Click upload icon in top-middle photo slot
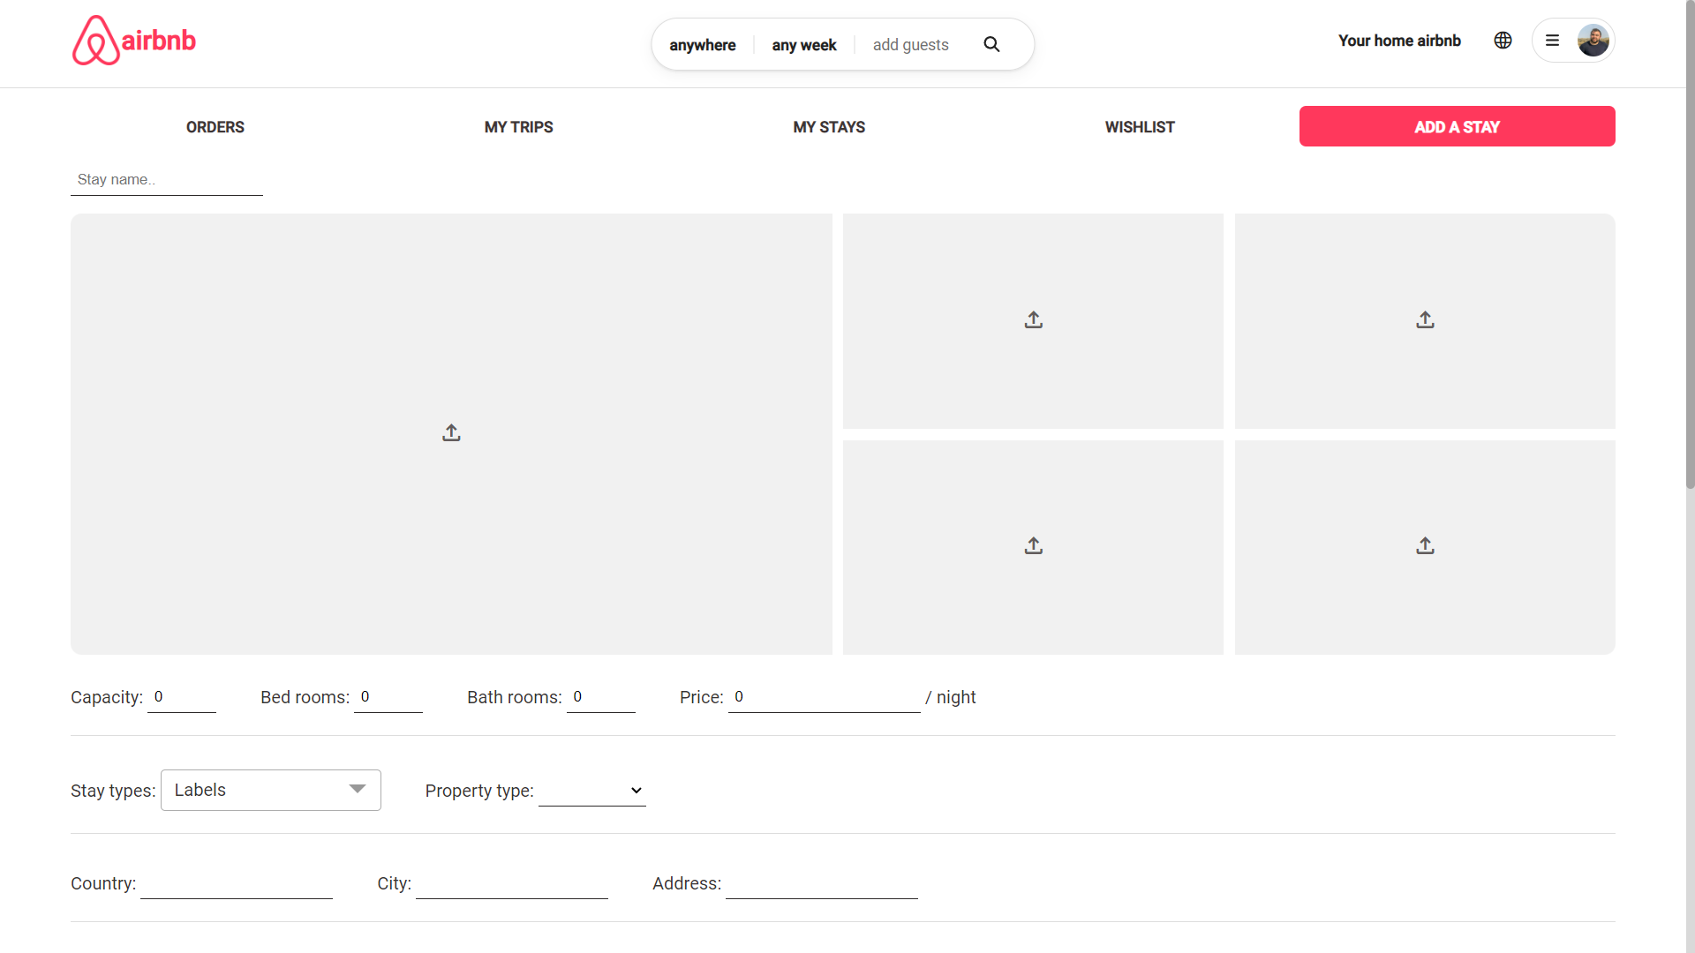 (x=1033, y=319)
